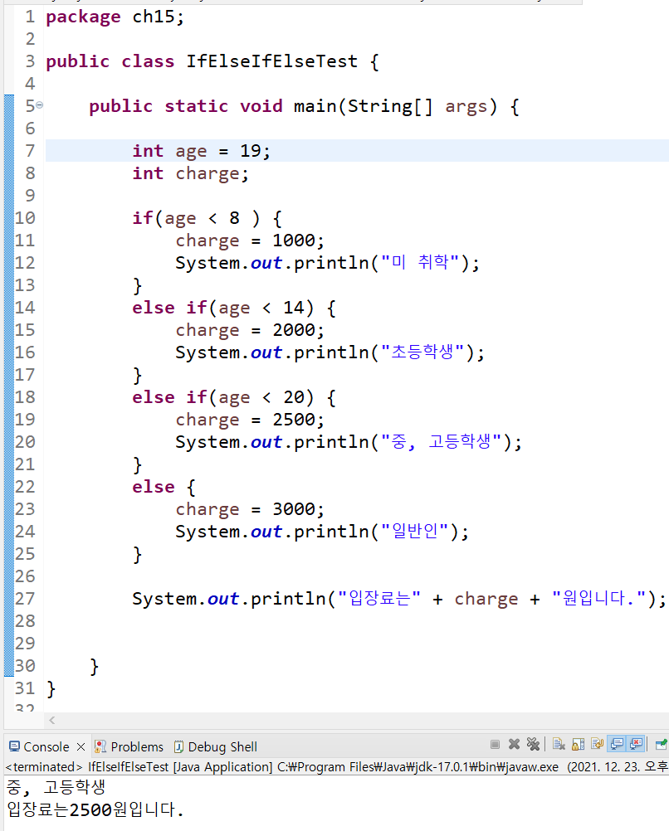This screenshot has height=831, width=669.
Task: Click the Debug Shell tab icon
Action: [178, 746]
